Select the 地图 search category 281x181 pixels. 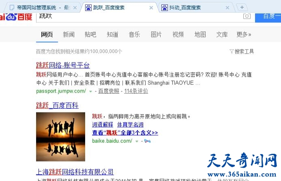pos(200,34)
